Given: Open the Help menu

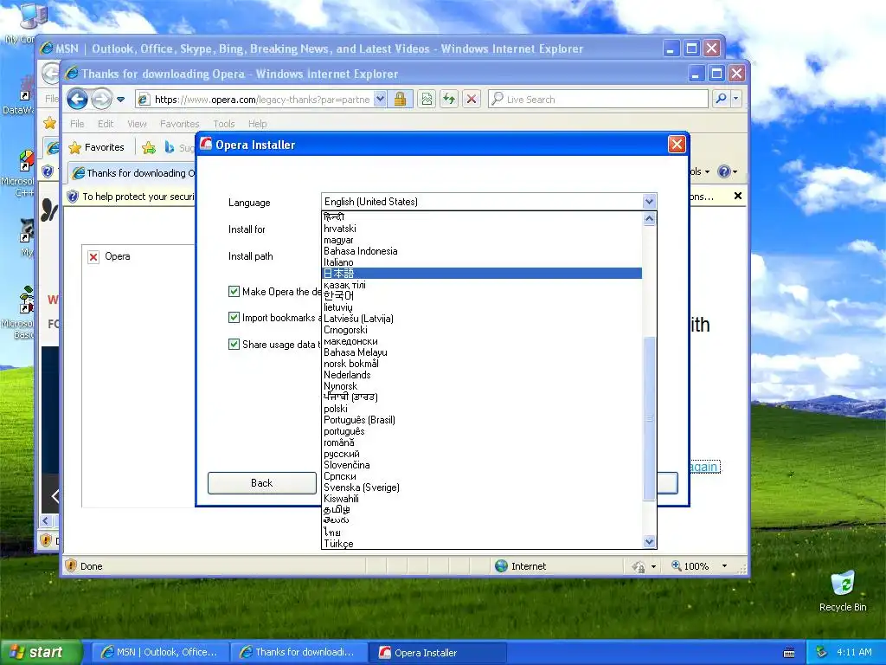Looking at the screenshot, I should (x=257, y=124).
